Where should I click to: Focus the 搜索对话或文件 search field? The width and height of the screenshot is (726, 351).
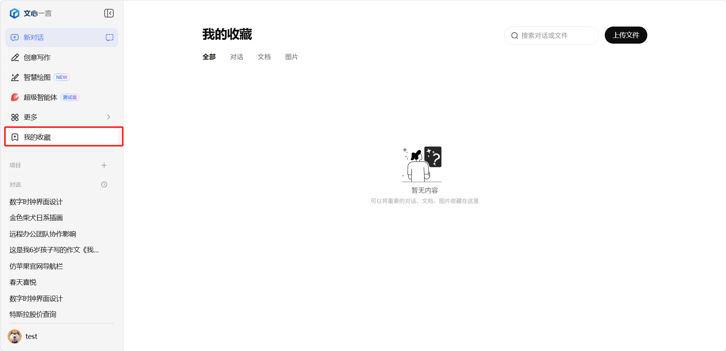click(552, 35)
